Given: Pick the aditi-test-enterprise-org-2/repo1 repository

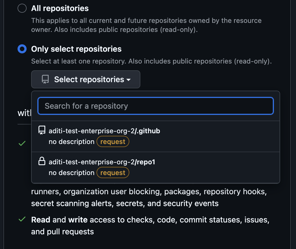Looking at the screenshot, I should [102, 162].
